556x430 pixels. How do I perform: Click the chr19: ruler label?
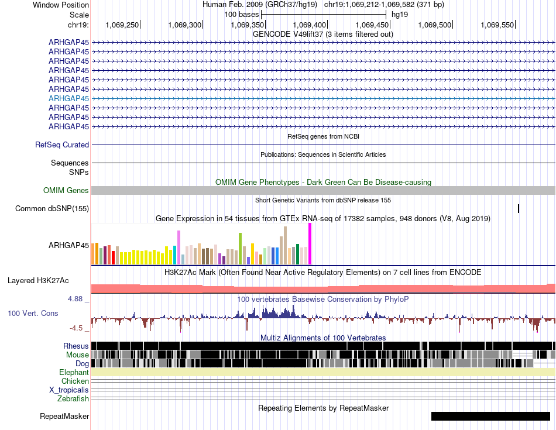[78, 25]
